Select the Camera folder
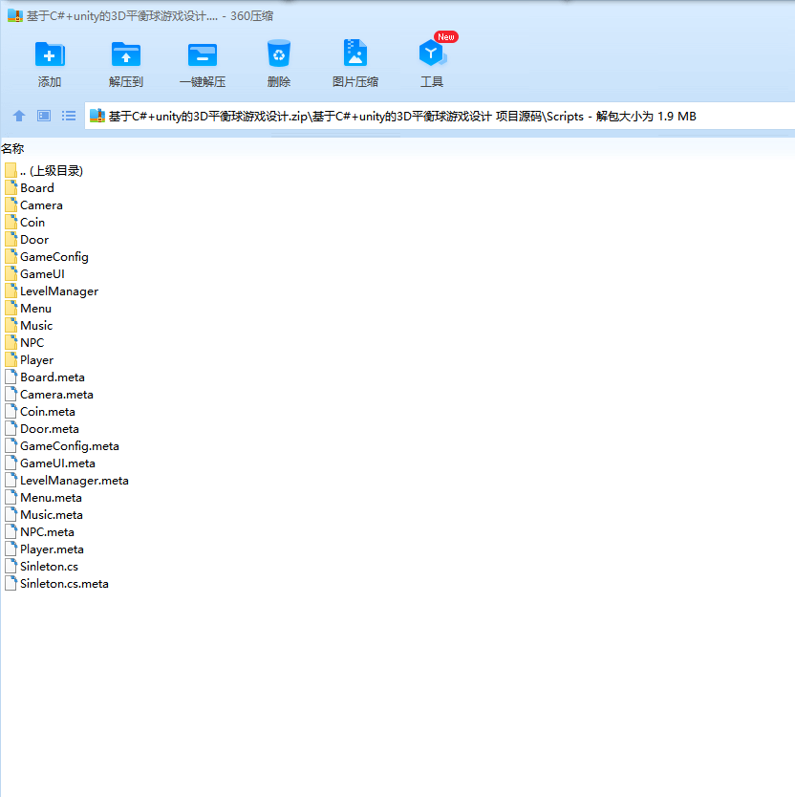 (x=33, y=205)
